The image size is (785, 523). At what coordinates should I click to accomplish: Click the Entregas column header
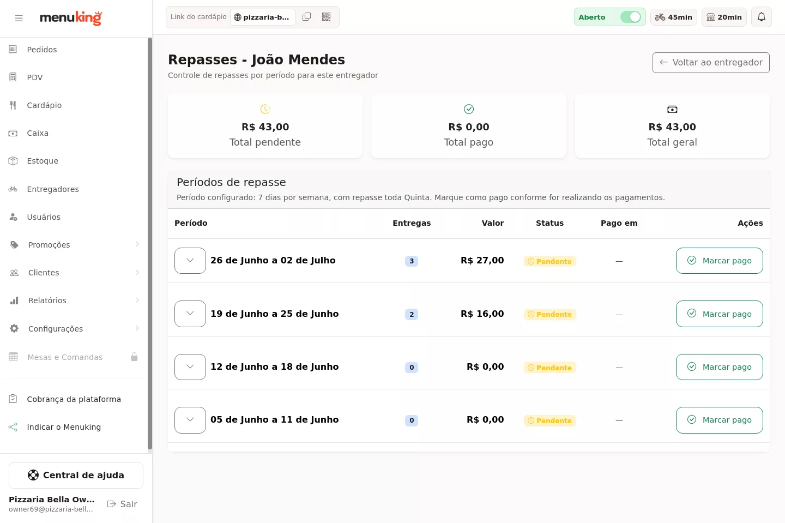(x=412, y=223)
